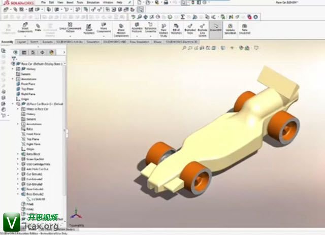The height and width of the screenshot is (235, 325).
Task: Open the Insert menu
Action: pos(70,3)
